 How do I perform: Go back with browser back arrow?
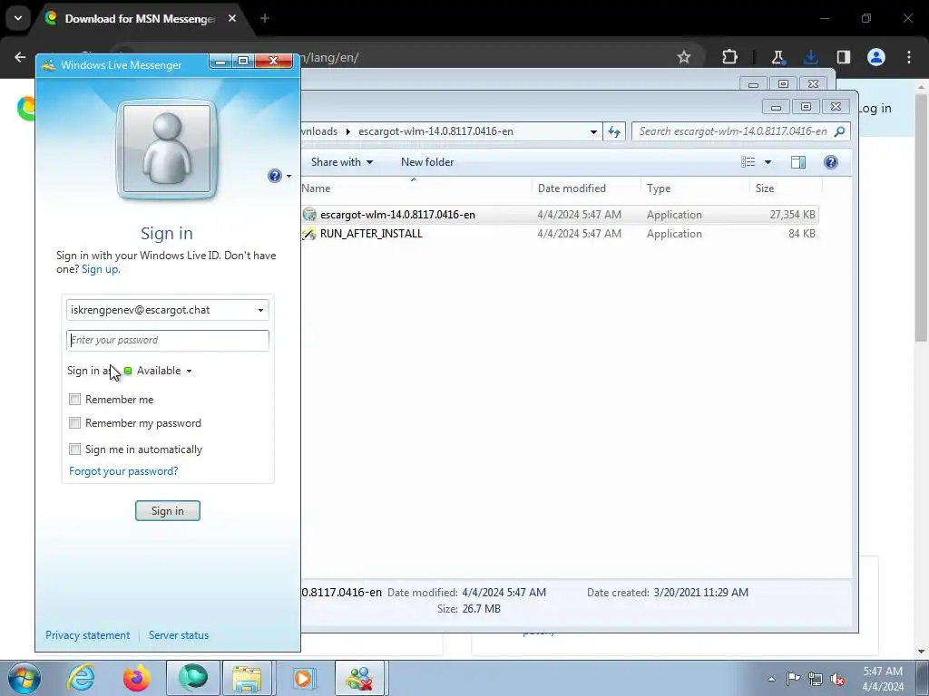point(20,57)
